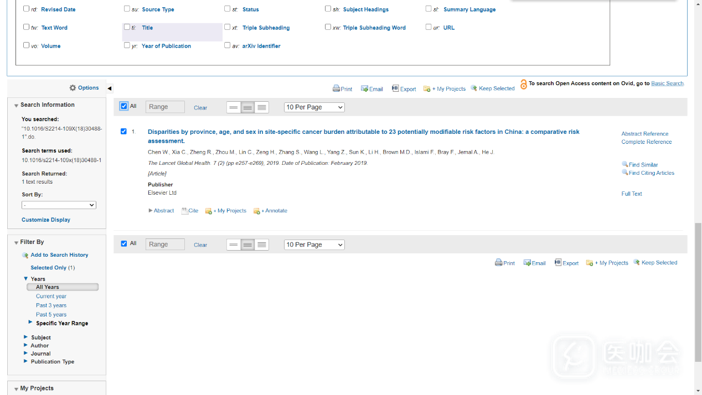
Task: Open the Full Text link
Action: [632, 194]
